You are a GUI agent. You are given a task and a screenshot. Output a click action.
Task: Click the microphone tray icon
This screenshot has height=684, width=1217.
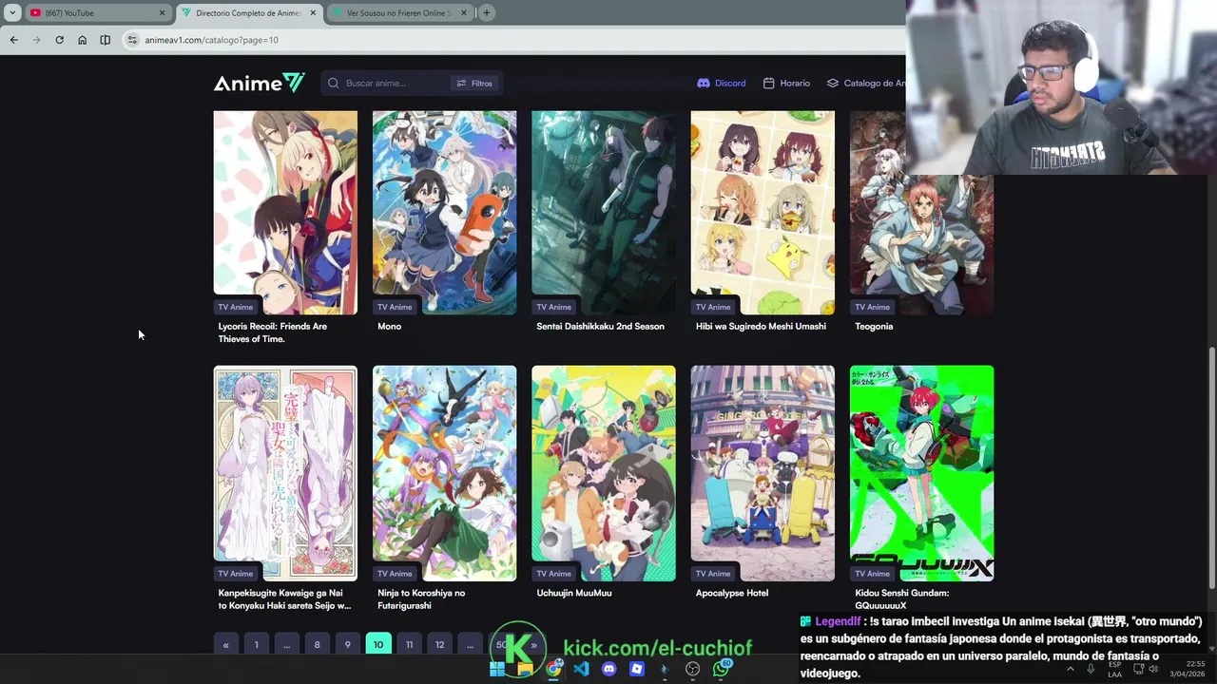(x=1091, y=669)
